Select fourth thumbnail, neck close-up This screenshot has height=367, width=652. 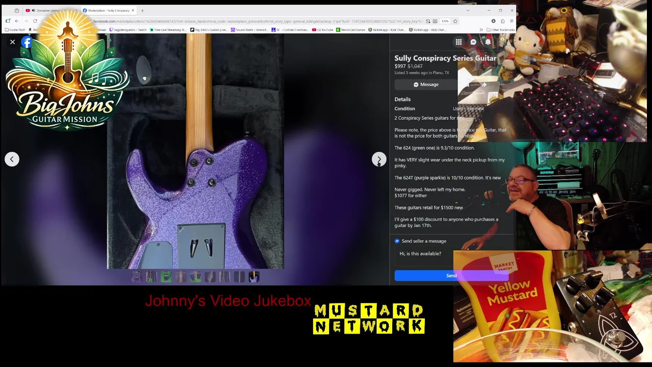tap(180, 277)
